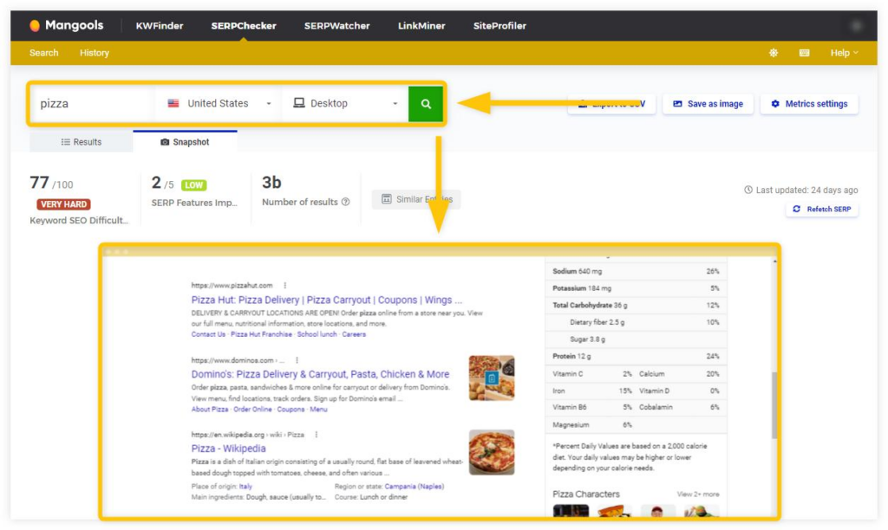Click the Italy place of origin link

coord(245,487)
